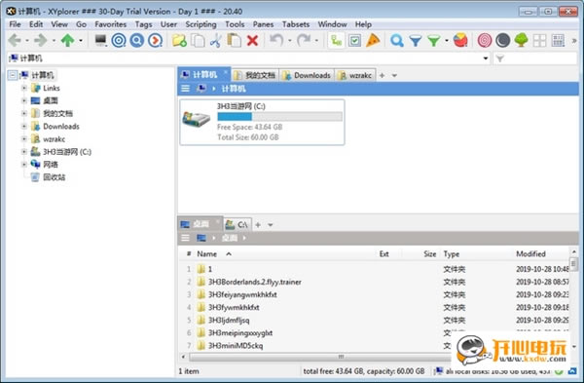584x383 pixels.
Task: Open dropdown next to Up arrow
Action: [81, 40]
